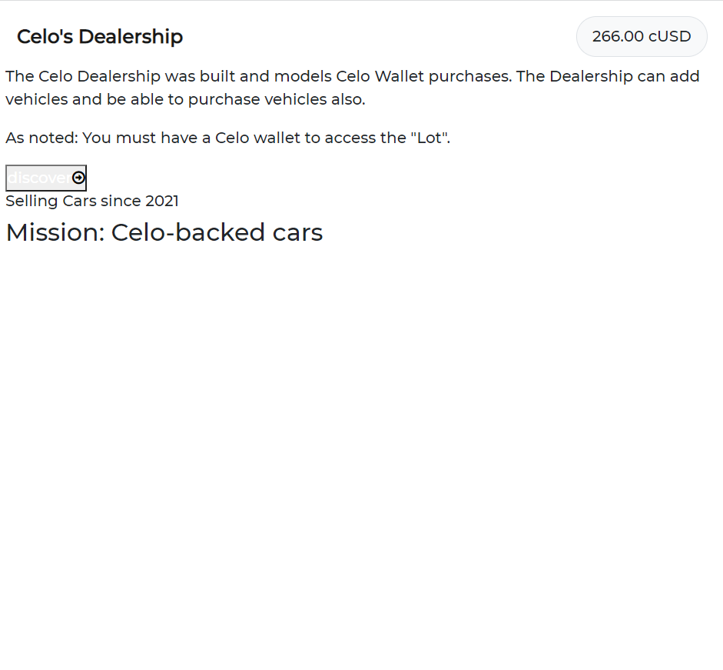The height and width of the screenshot is (670, 723).
Task: Select the cUSD wallet balance indicator
Action: (x=642, y=36)
